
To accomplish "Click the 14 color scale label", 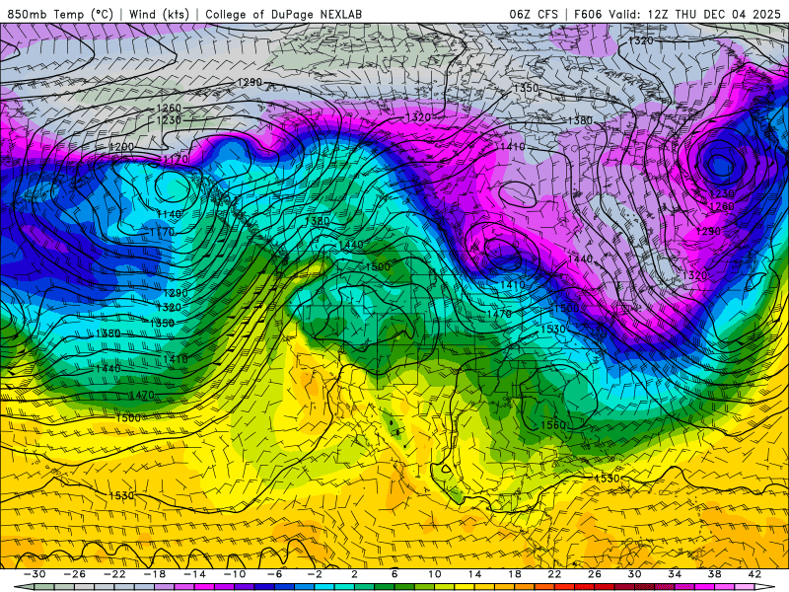I will click(474, 574).
